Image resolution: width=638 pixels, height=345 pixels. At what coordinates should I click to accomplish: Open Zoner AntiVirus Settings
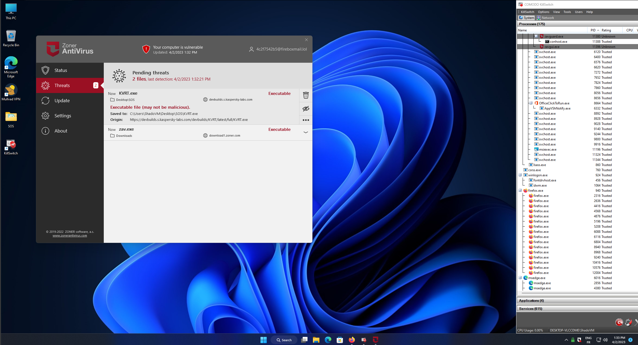(62, 116)
